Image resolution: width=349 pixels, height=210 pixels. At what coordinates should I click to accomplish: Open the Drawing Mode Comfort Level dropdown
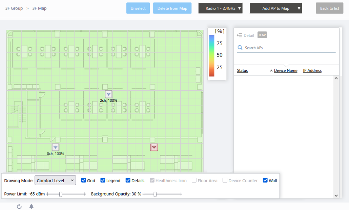55,181
